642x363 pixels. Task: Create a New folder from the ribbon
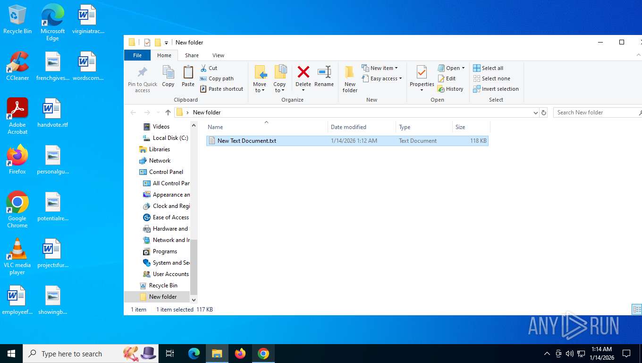point(350,79)
